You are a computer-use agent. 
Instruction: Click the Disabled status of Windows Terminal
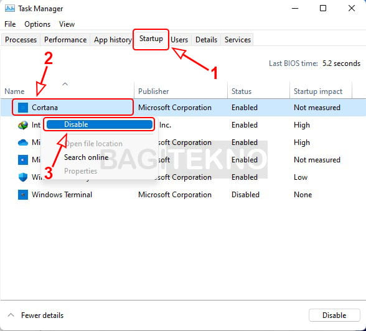245,195
